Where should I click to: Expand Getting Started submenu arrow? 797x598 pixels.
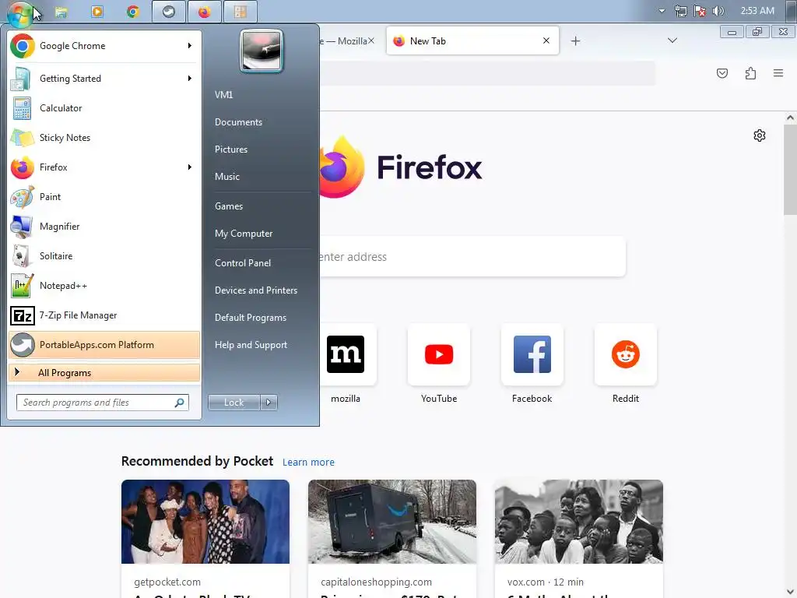click(x=190, y=79)
